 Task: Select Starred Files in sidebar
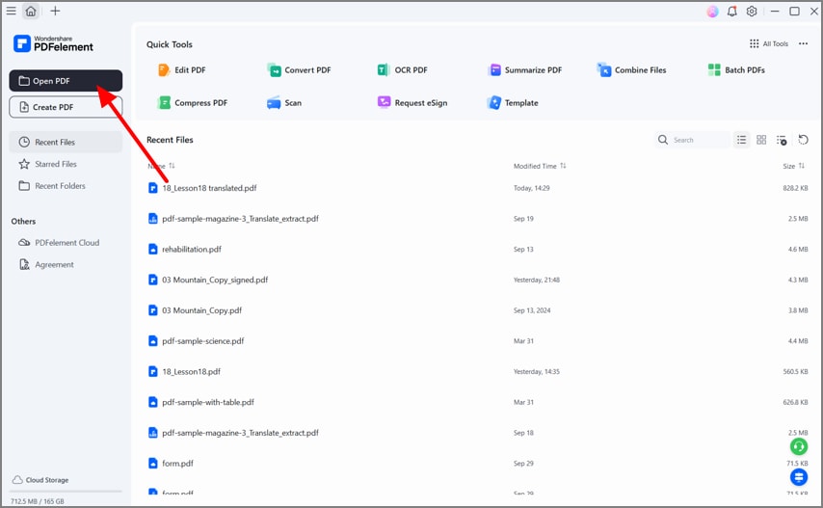coord(56,164)
